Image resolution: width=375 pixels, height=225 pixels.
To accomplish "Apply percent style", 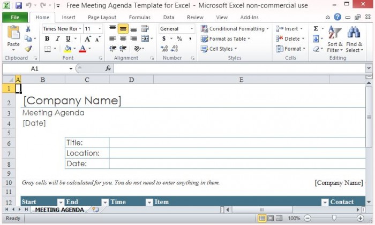I will click(x=179, y=38).
